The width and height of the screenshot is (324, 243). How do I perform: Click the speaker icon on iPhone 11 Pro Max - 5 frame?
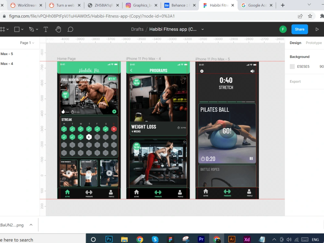[x=252, y=71]
